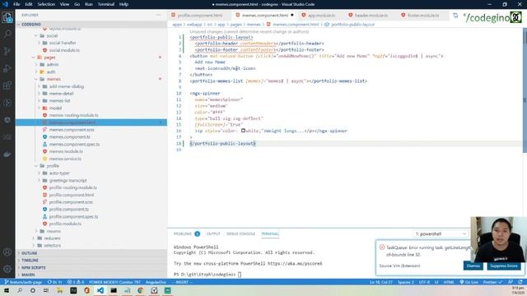The image size is (527, 296).
Task: Open the Manage gear icon in the activity bar
Action: click(7, 269)
